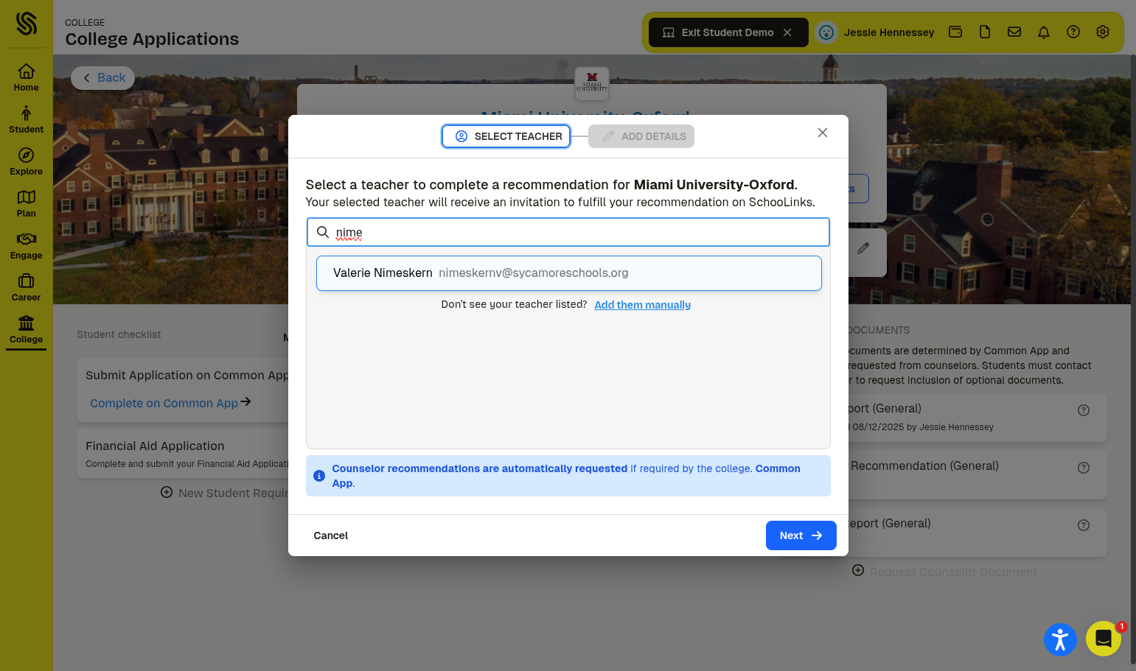Click the Cancel button

(330, 535)
